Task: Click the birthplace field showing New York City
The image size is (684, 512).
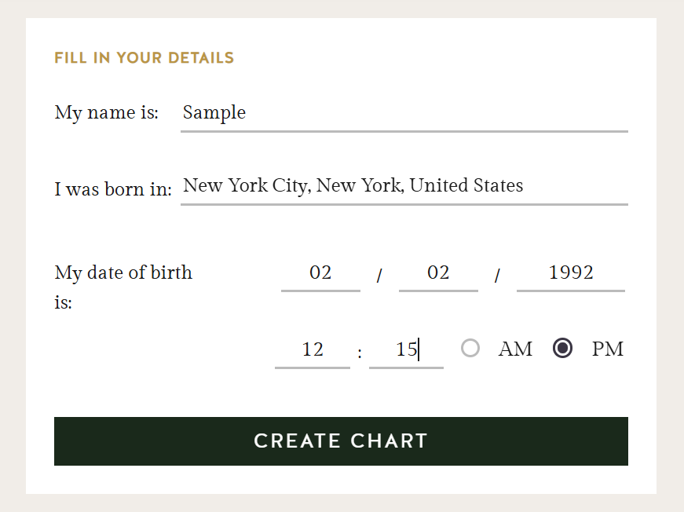Action: coord(404,187)
